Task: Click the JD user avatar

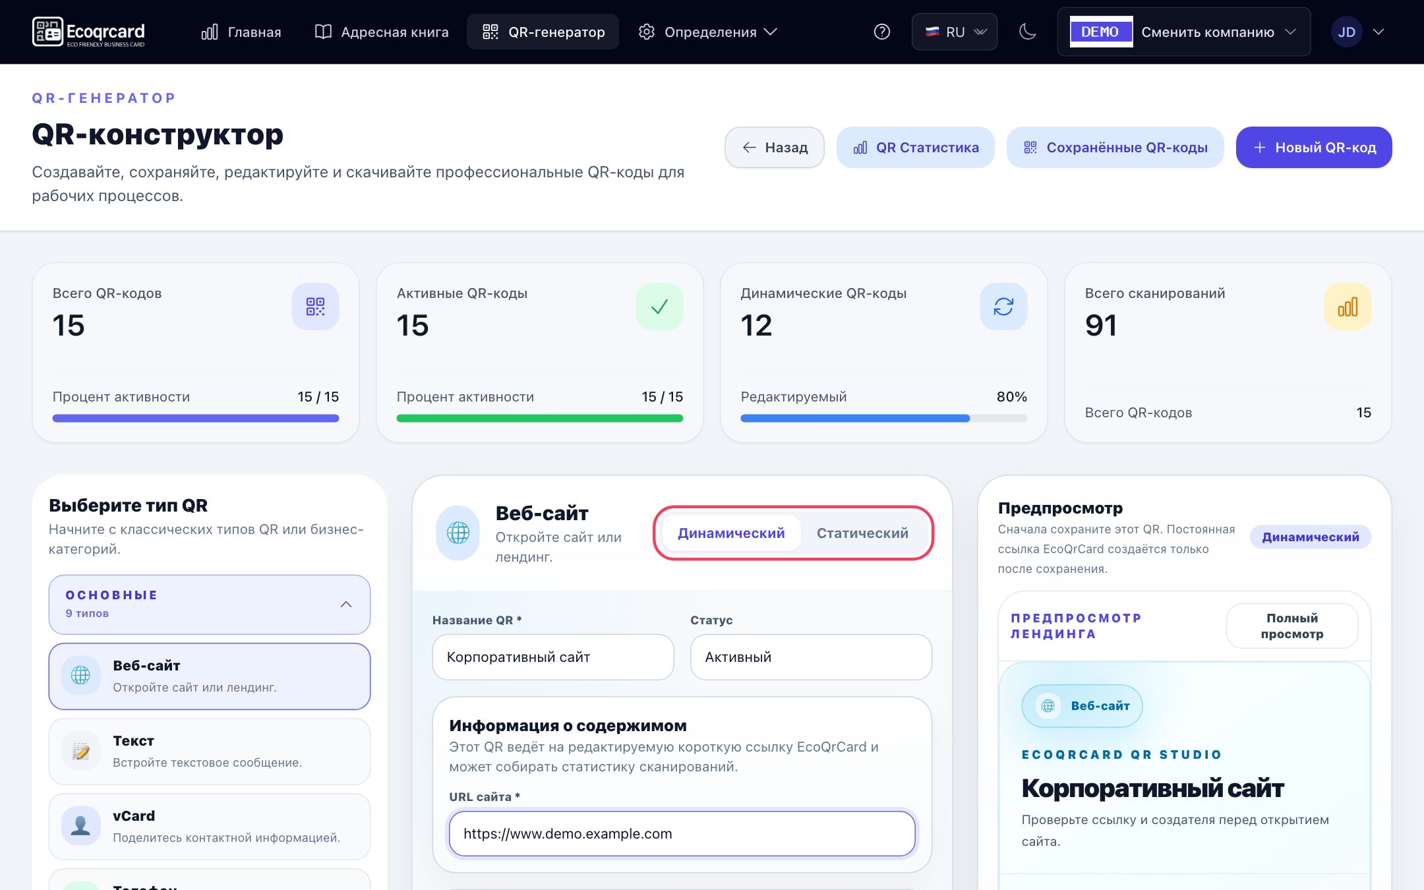Action: (1346, 32)
